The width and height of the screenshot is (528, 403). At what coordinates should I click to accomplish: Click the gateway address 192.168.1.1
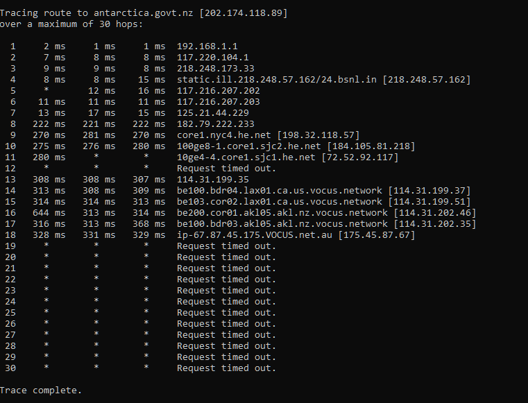[207, 46]
